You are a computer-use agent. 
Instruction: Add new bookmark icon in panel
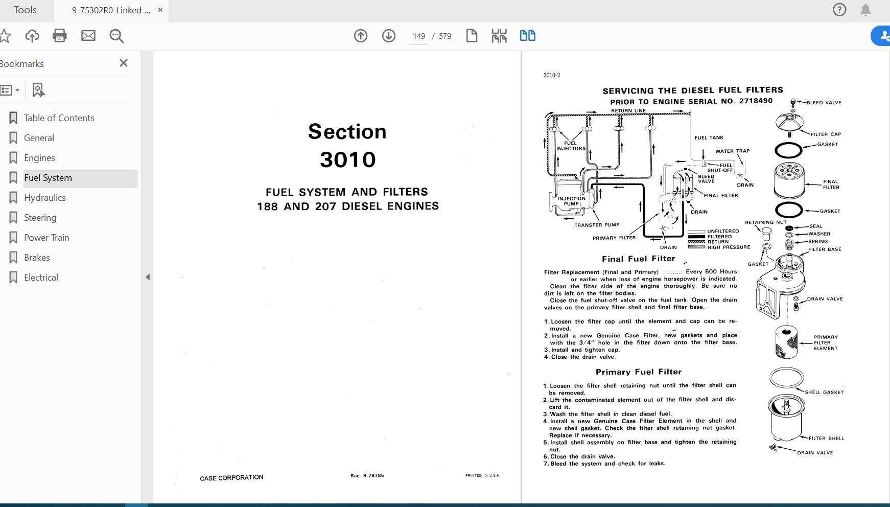coord(38,90)
